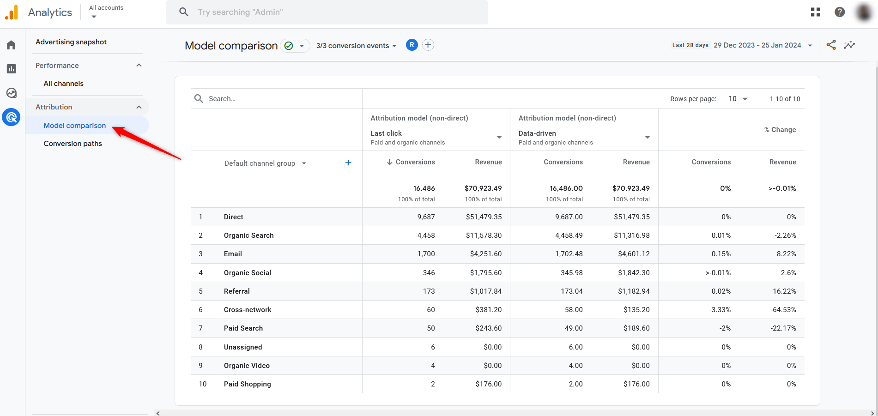The height and width of the screenshot is (416, 878).
Task: Click the share report icon
Action: [831, 45]
